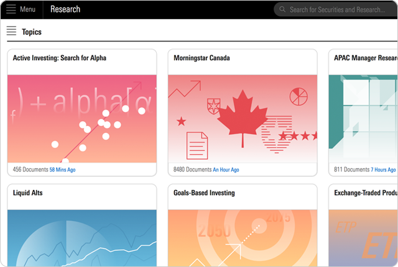Open the APAC Manager Research topic title
This screenshot has height=267, width=398.
pyautogui.click(x=366, y=58)
